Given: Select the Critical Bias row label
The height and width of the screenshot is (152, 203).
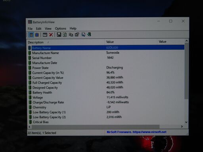Looking at the screenshot, I should point(41,122).
